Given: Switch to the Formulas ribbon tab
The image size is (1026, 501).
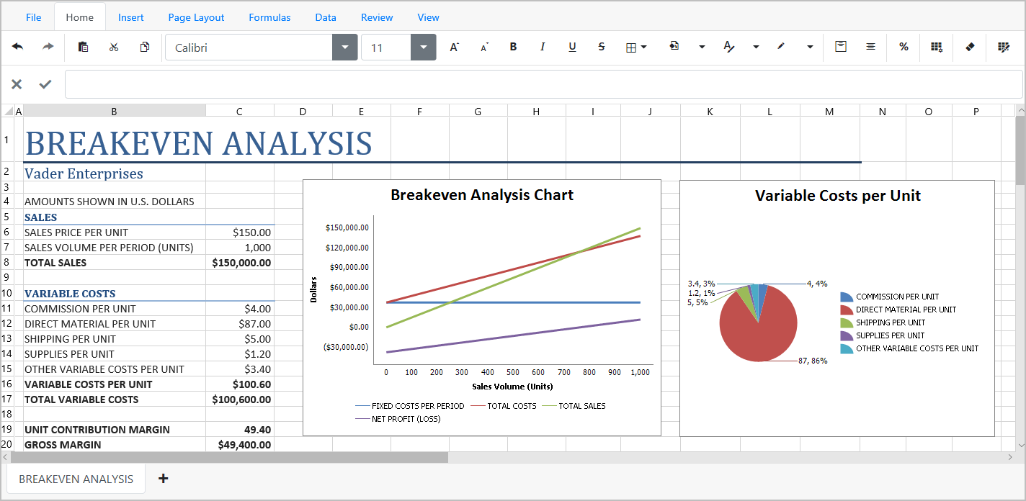Looking at the screenshot, I should point(269,17).
